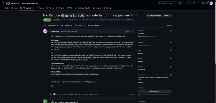Image resolution: width=216 pixels, height=103 pixels.
Task: Select the Conversation tab
Action: pyautogui.click(x=51, y=26)
